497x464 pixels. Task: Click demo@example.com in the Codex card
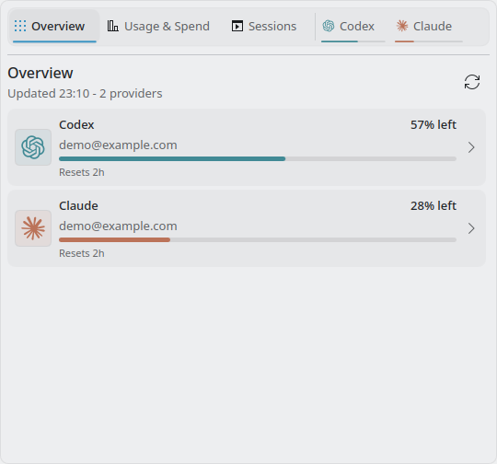[118, 145]
